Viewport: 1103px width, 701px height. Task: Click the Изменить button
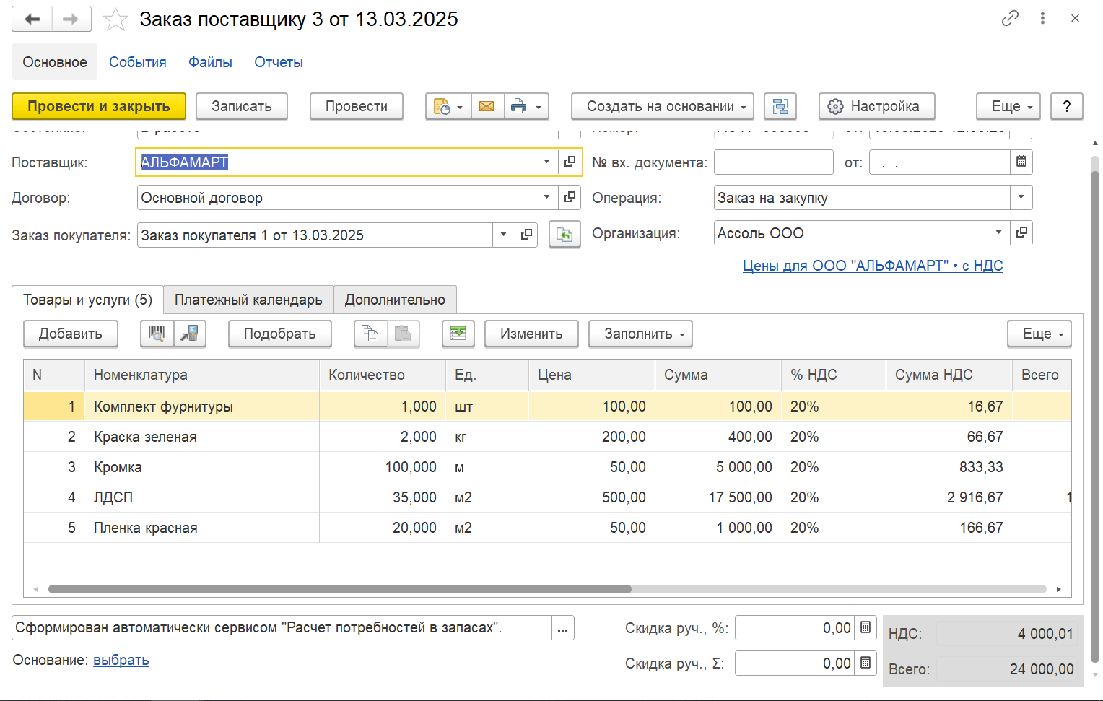coord(531,334)
